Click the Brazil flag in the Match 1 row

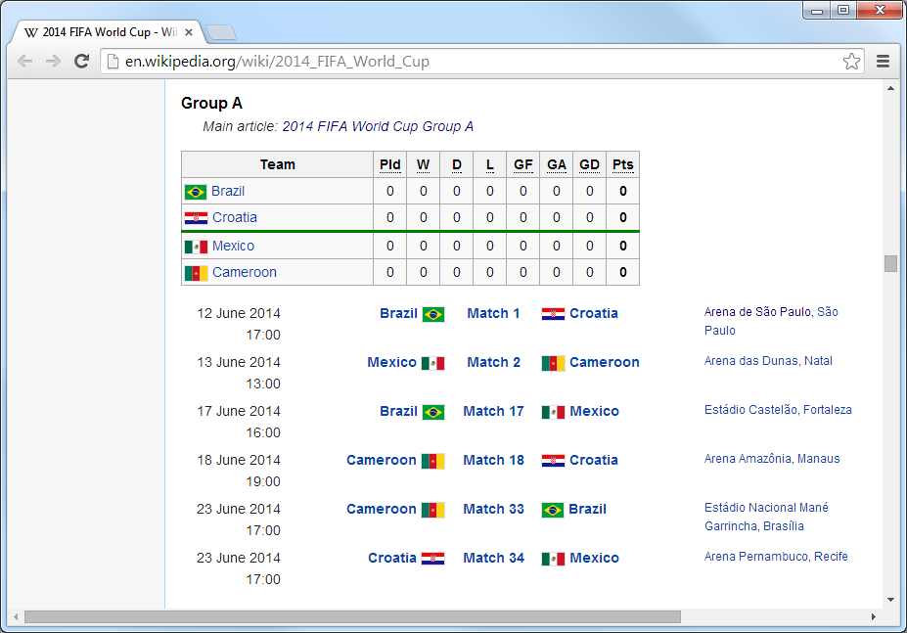coord(433,314)
